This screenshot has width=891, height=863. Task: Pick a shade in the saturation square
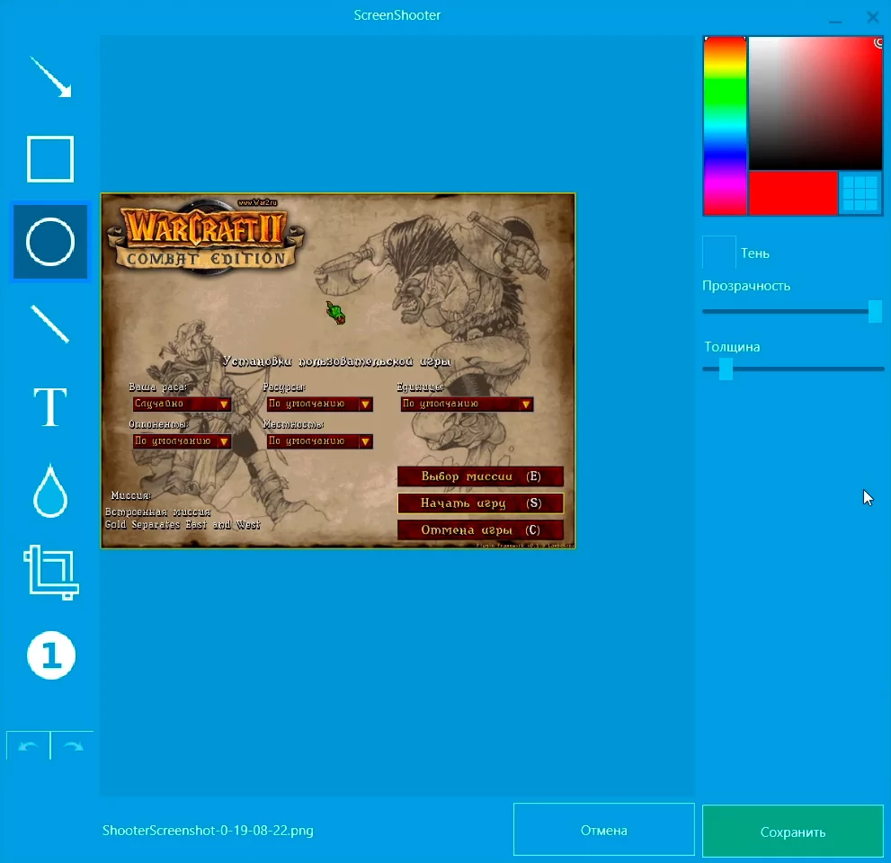(815, 102)
